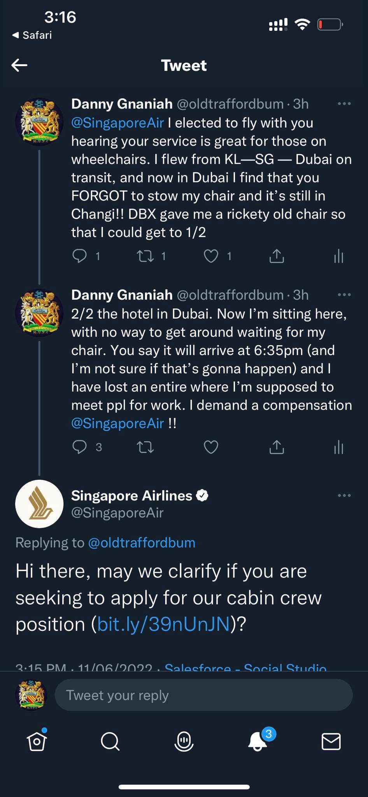The width and height of the screenshot is (368, 797).
Task: Return to Safari via status bar
Action: [32, 35]
